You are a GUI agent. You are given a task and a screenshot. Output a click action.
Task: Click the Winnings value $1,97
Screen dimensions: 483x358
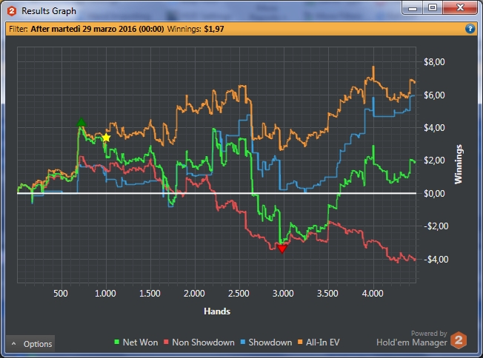tap(214, 29)
